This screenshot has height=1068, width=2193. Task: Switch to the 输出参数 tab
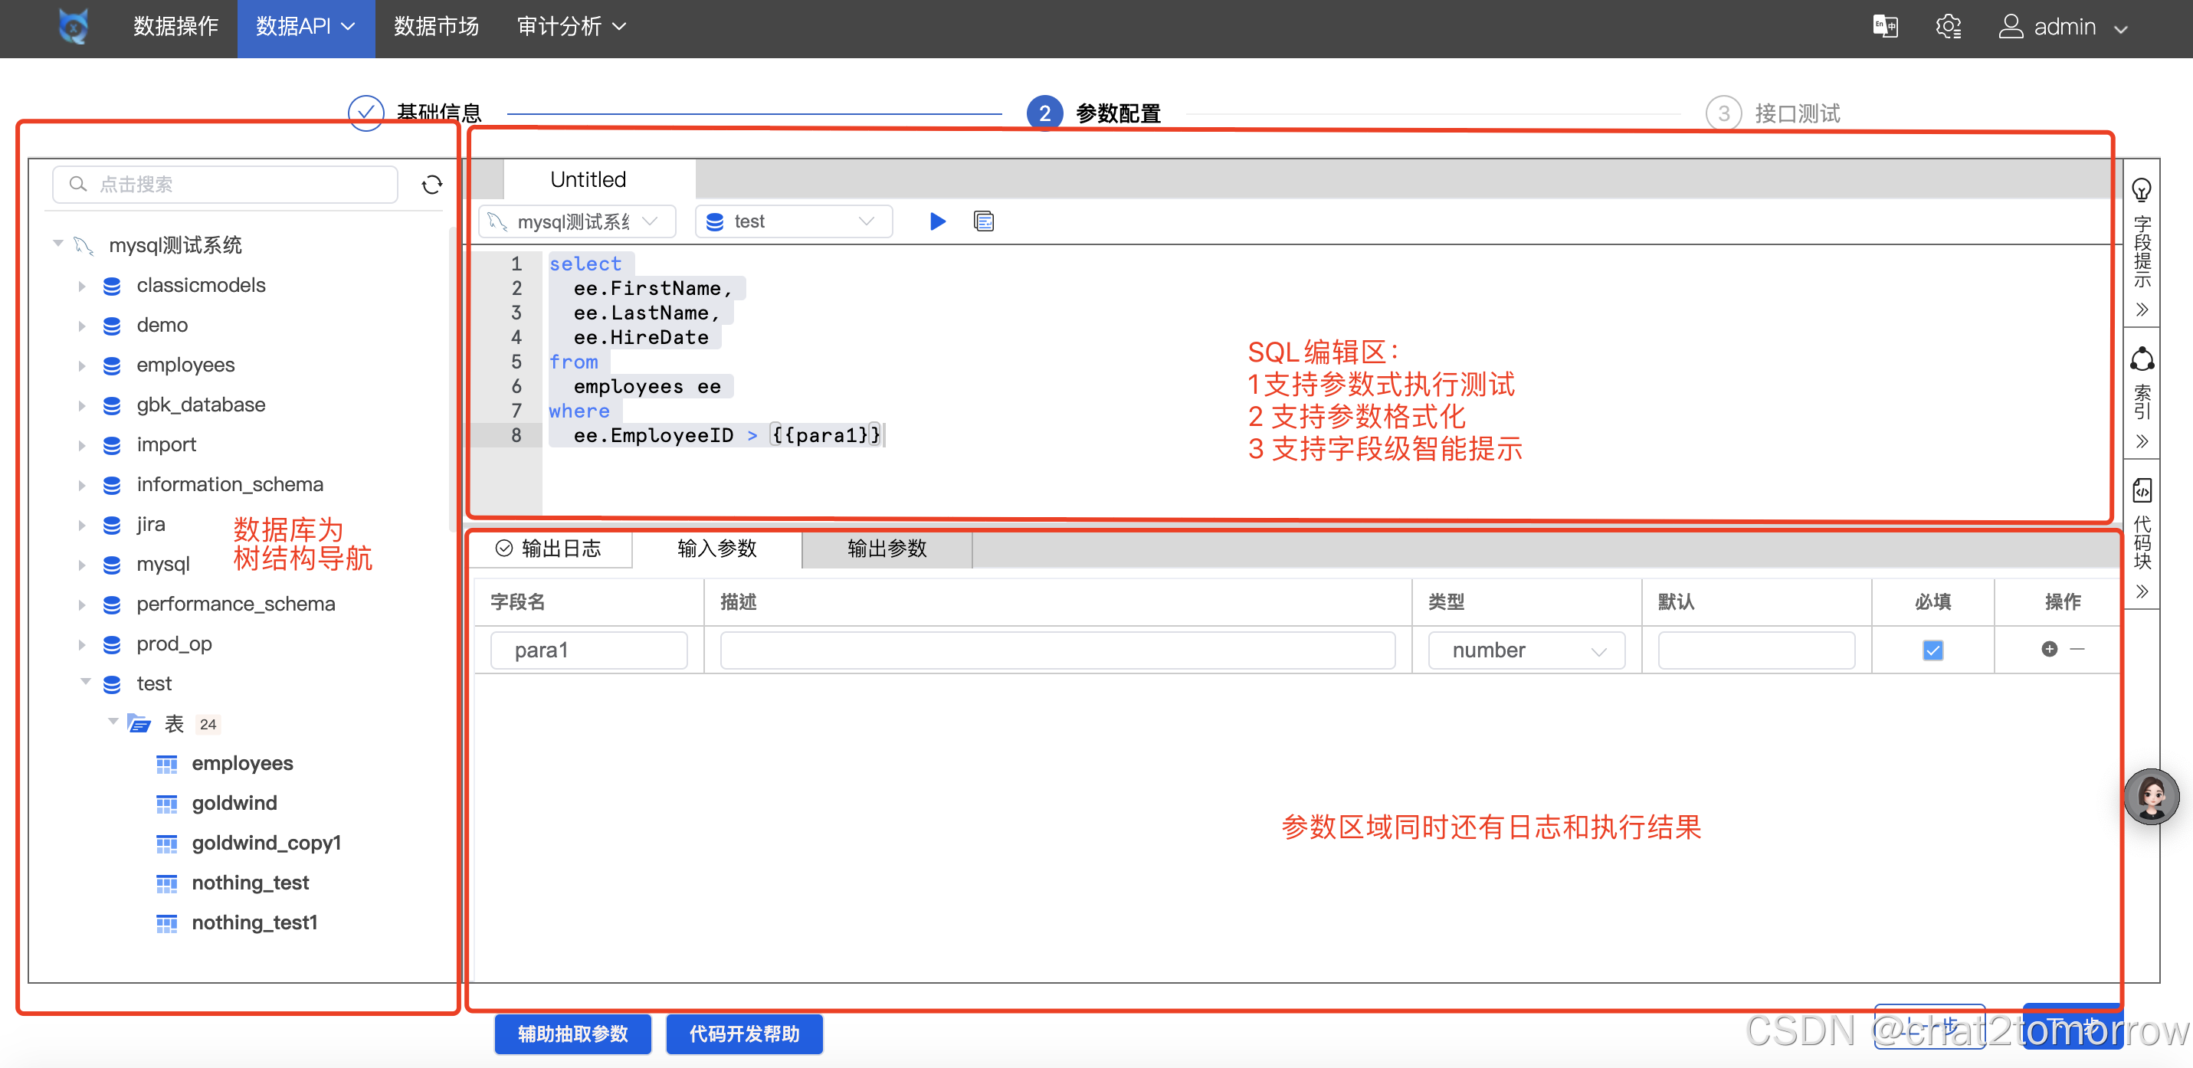coord(887,549)
